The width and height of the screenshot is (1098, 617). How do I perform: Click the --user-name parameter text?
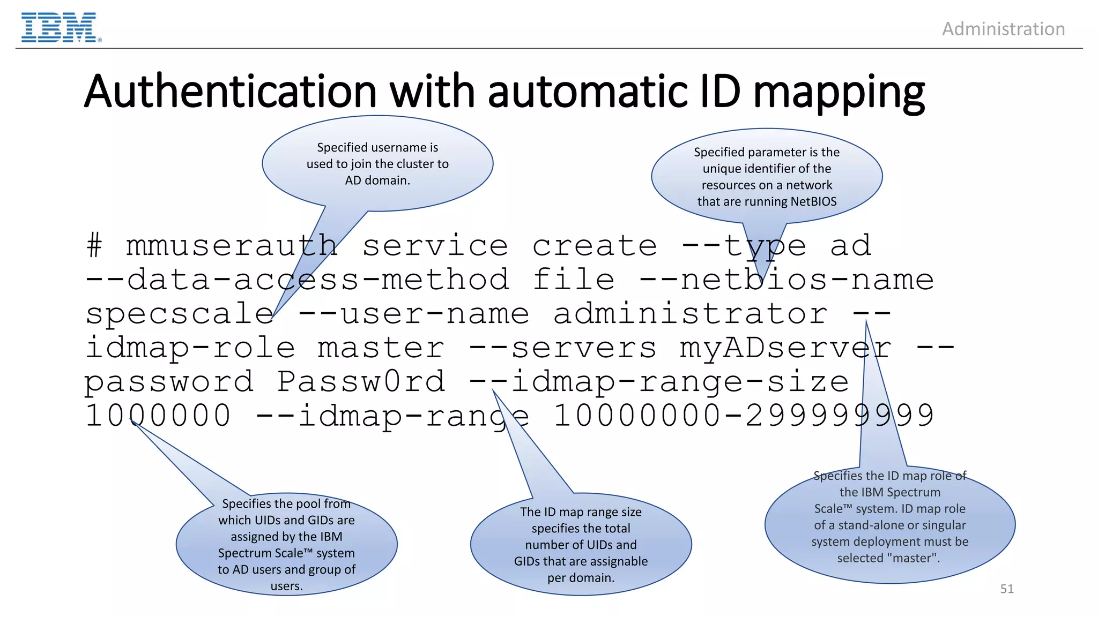pyautogui.click(x=414, y=314)
